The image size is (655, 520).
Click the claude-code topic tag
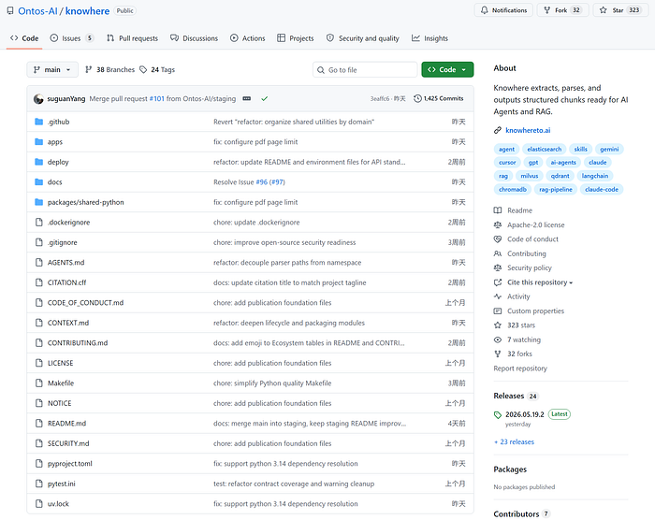[x=602, y=189]
